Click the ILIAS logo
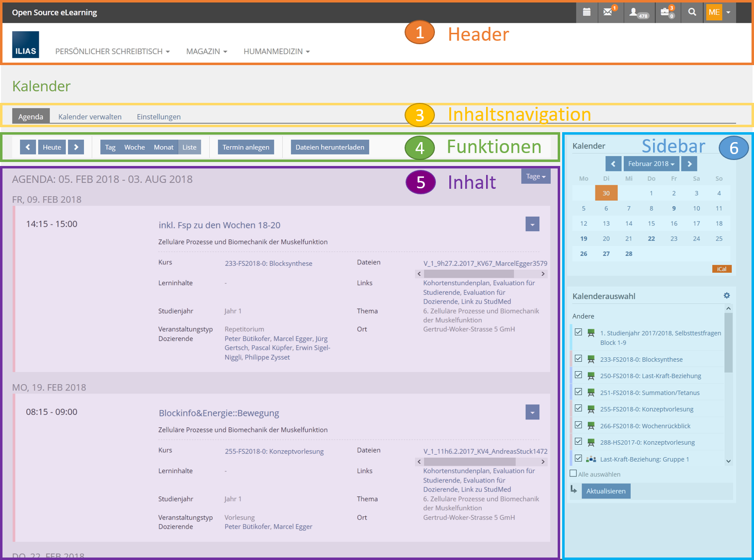This screenshot has width=754, height=560. click(26, 45)
